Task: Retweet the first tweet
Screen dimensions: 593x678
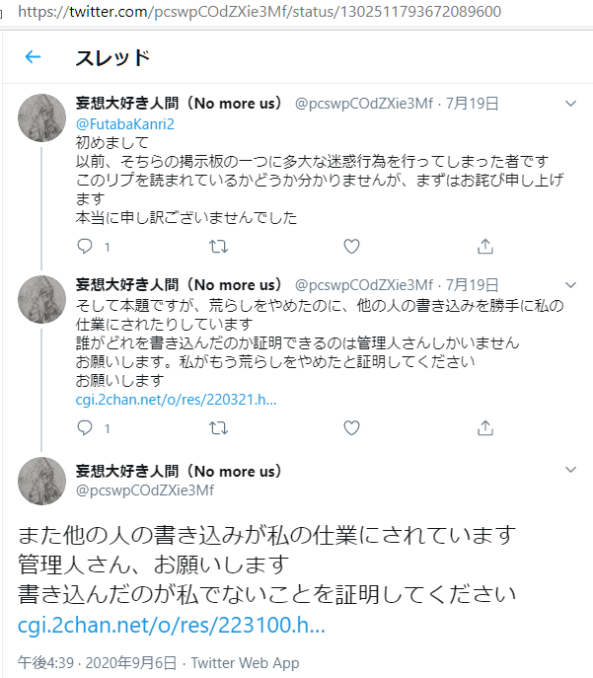Action: tap(219, 246)
